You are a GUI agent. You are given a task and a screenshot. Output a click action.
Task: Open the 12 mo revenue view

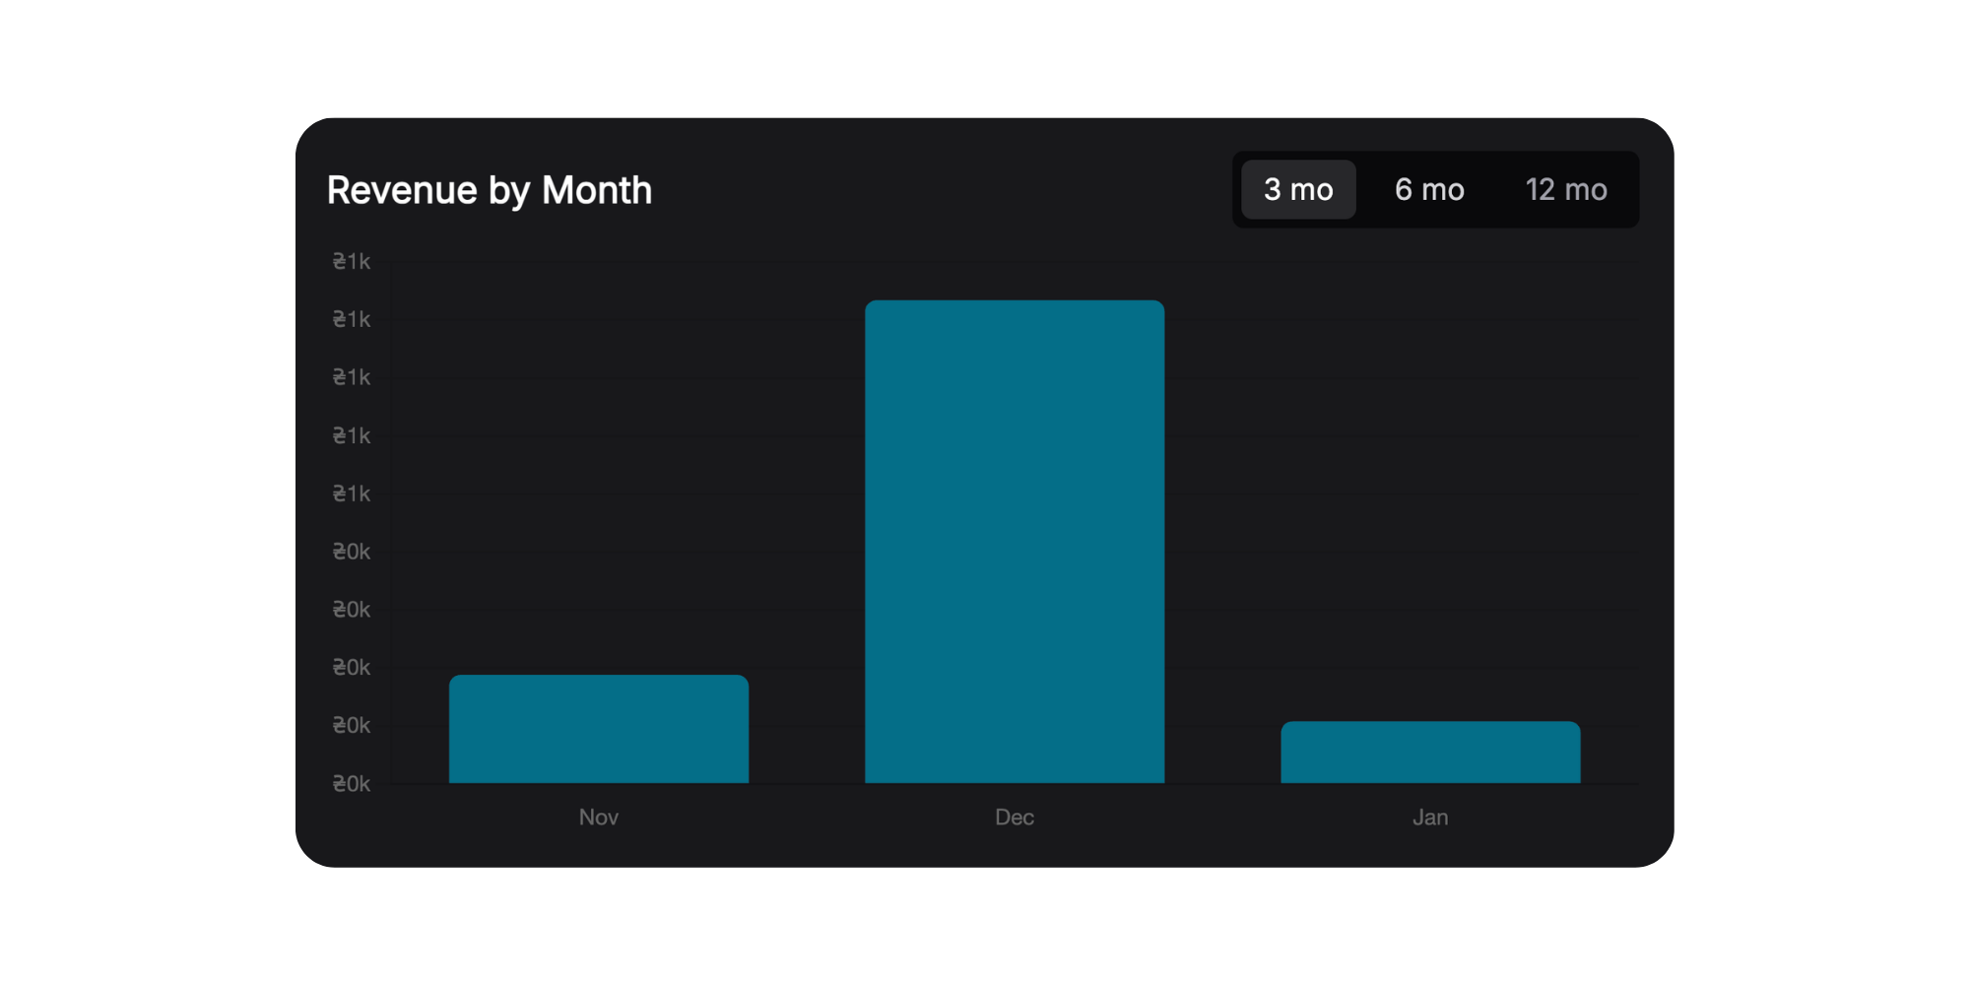point(1565,189)
